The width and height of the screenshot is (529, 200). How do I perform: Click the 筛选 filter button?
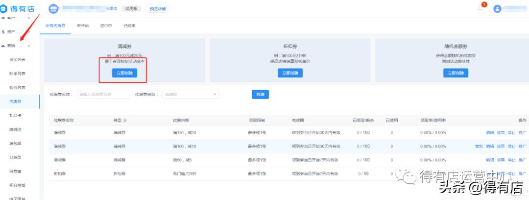[x=260, y=95]
